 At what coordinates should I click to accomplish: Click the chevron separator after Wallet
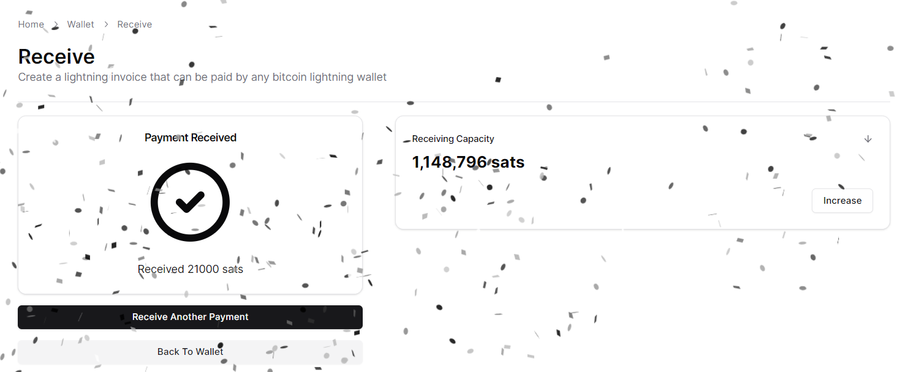106,24
